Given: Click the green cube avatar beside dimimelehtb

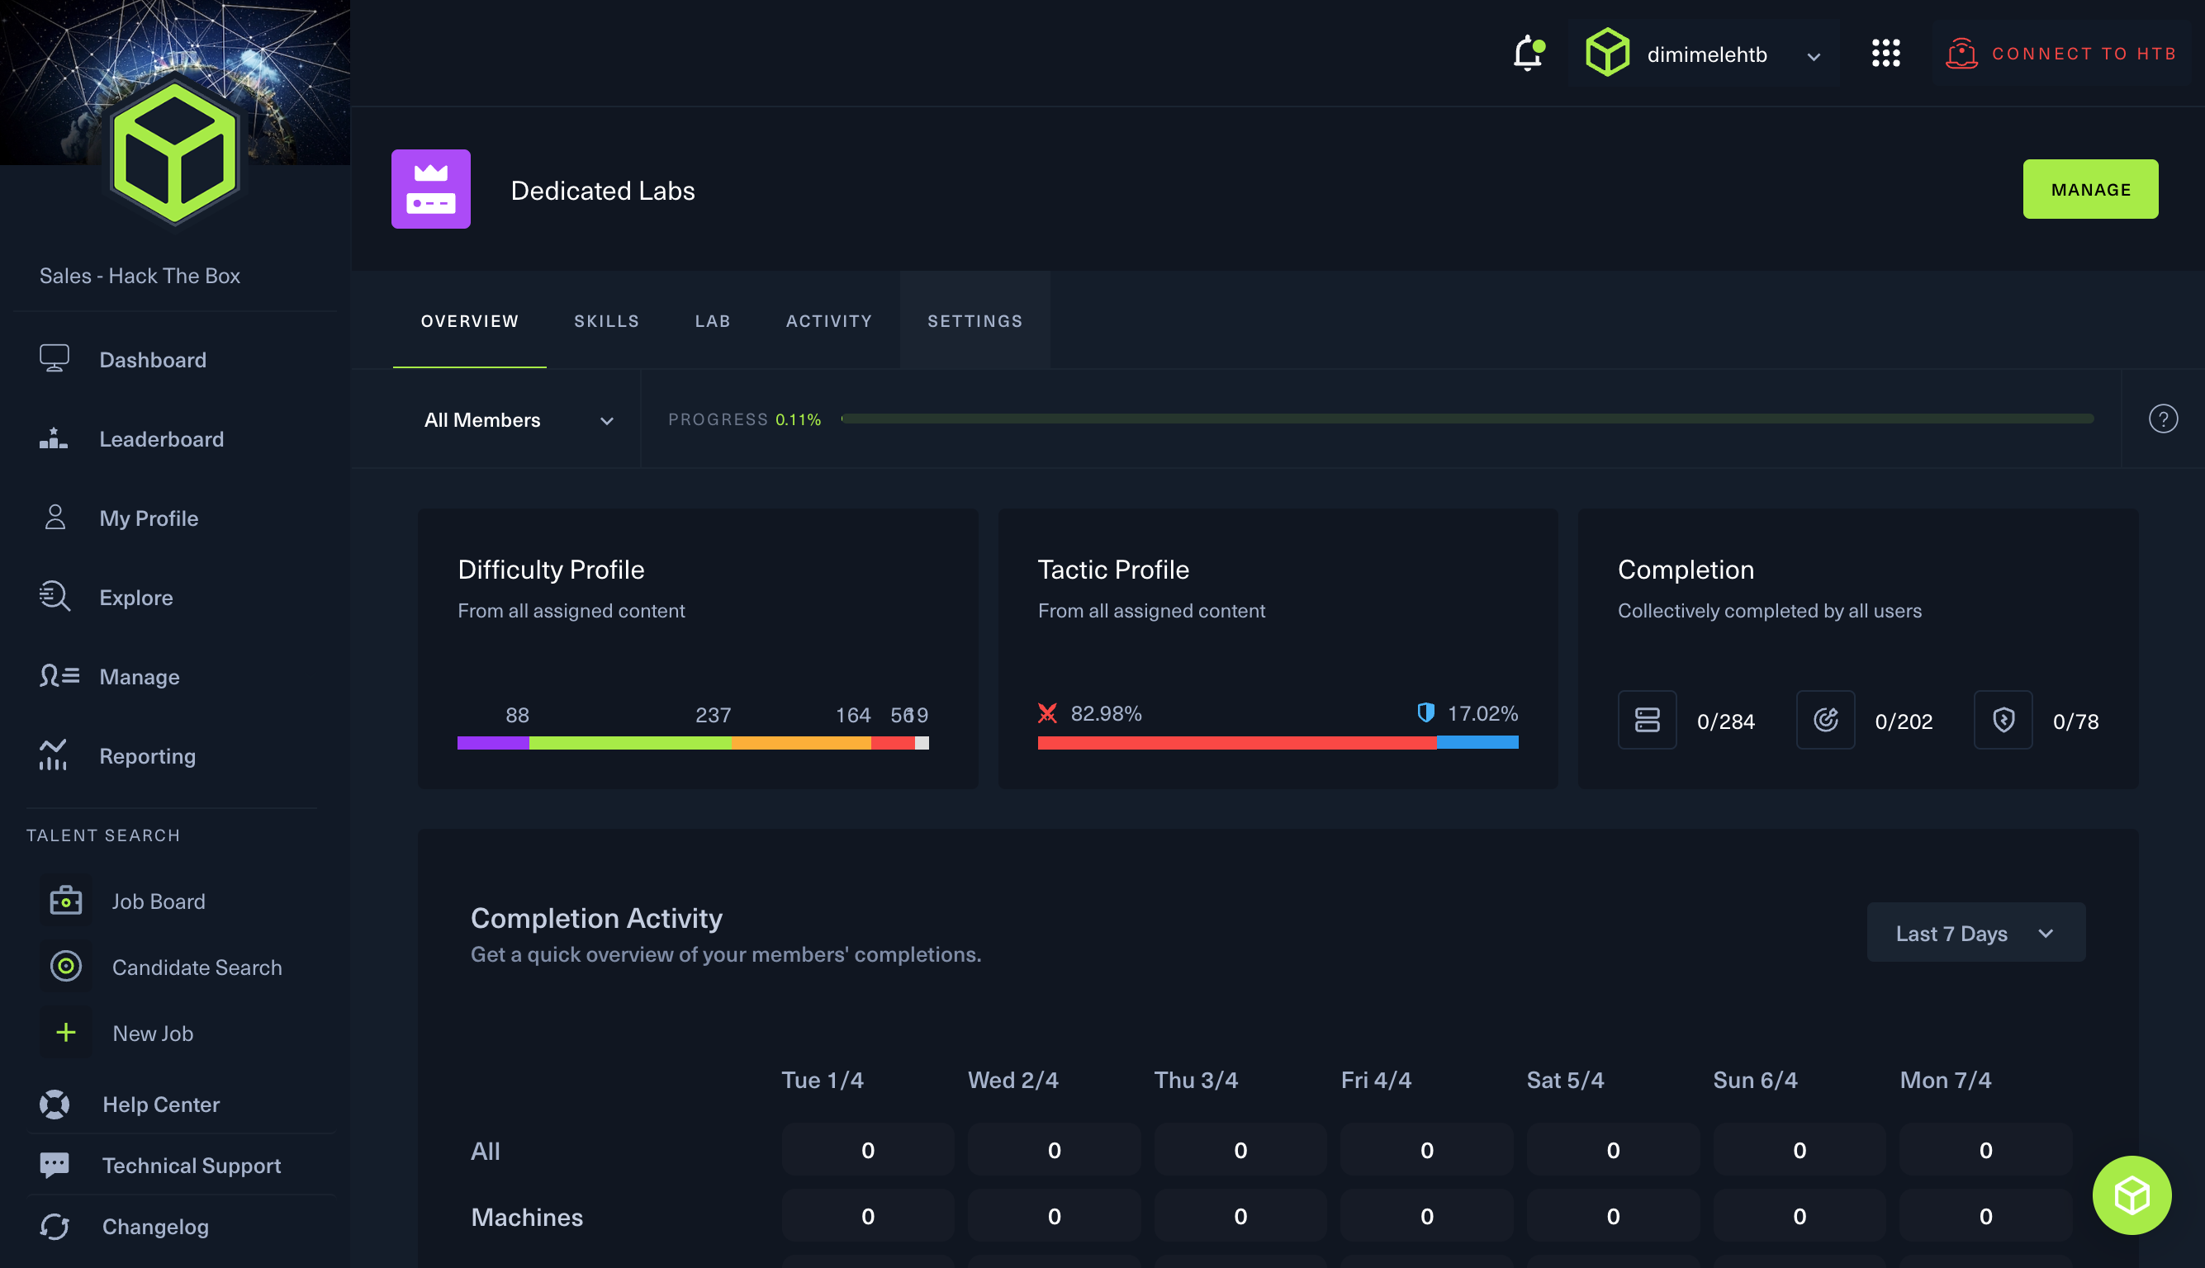Looking at the screenshot, I should pyautogui.click(x=1607, y=53).
